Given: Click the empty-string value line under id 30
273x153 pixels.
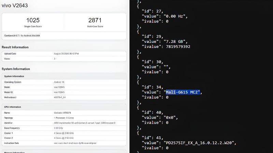Looking at the screenshot, I should tap(156, 67).
